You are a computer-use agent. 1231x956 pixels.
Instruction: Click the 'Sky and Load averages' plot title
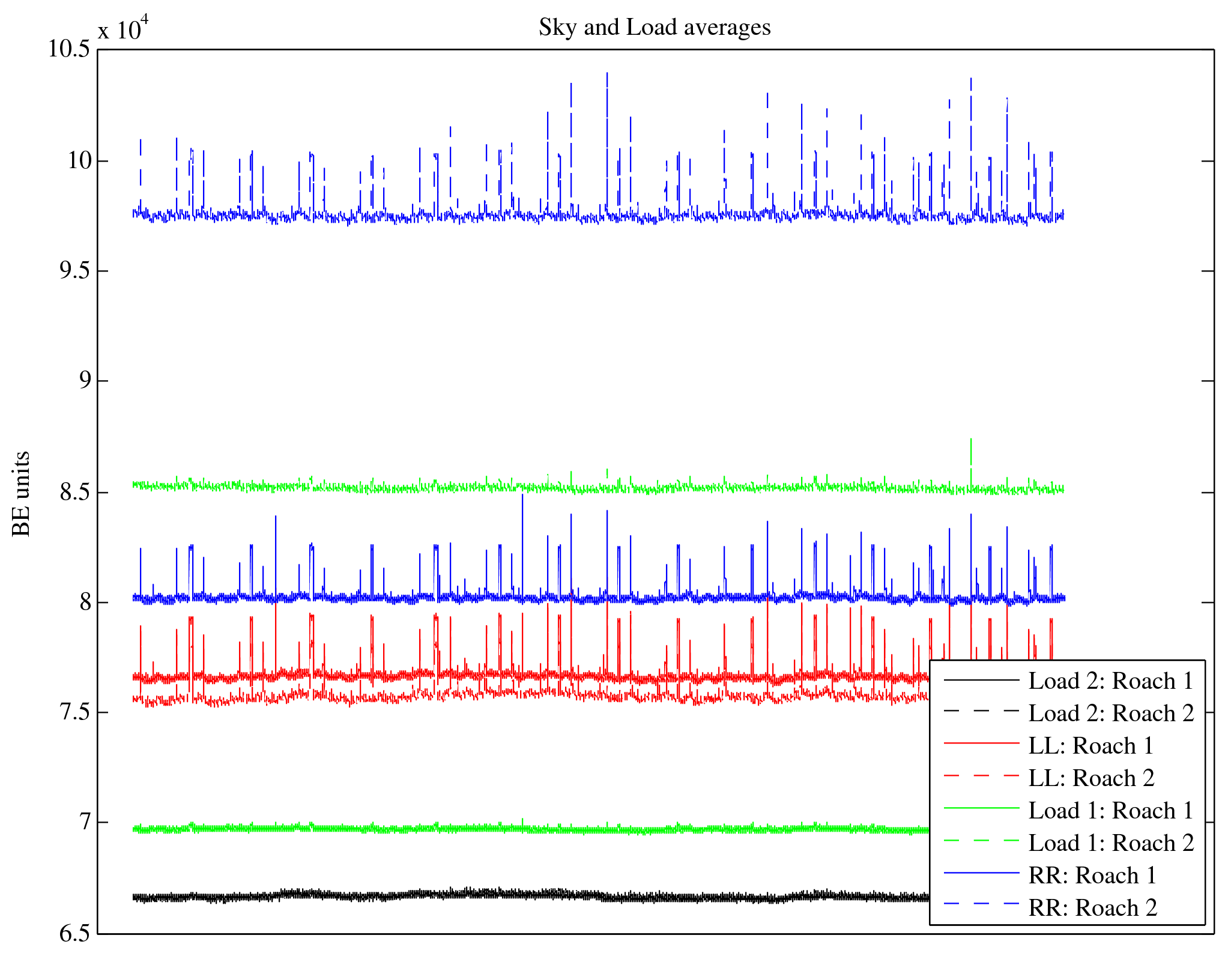pyautogui.click(x=654, y=28)
